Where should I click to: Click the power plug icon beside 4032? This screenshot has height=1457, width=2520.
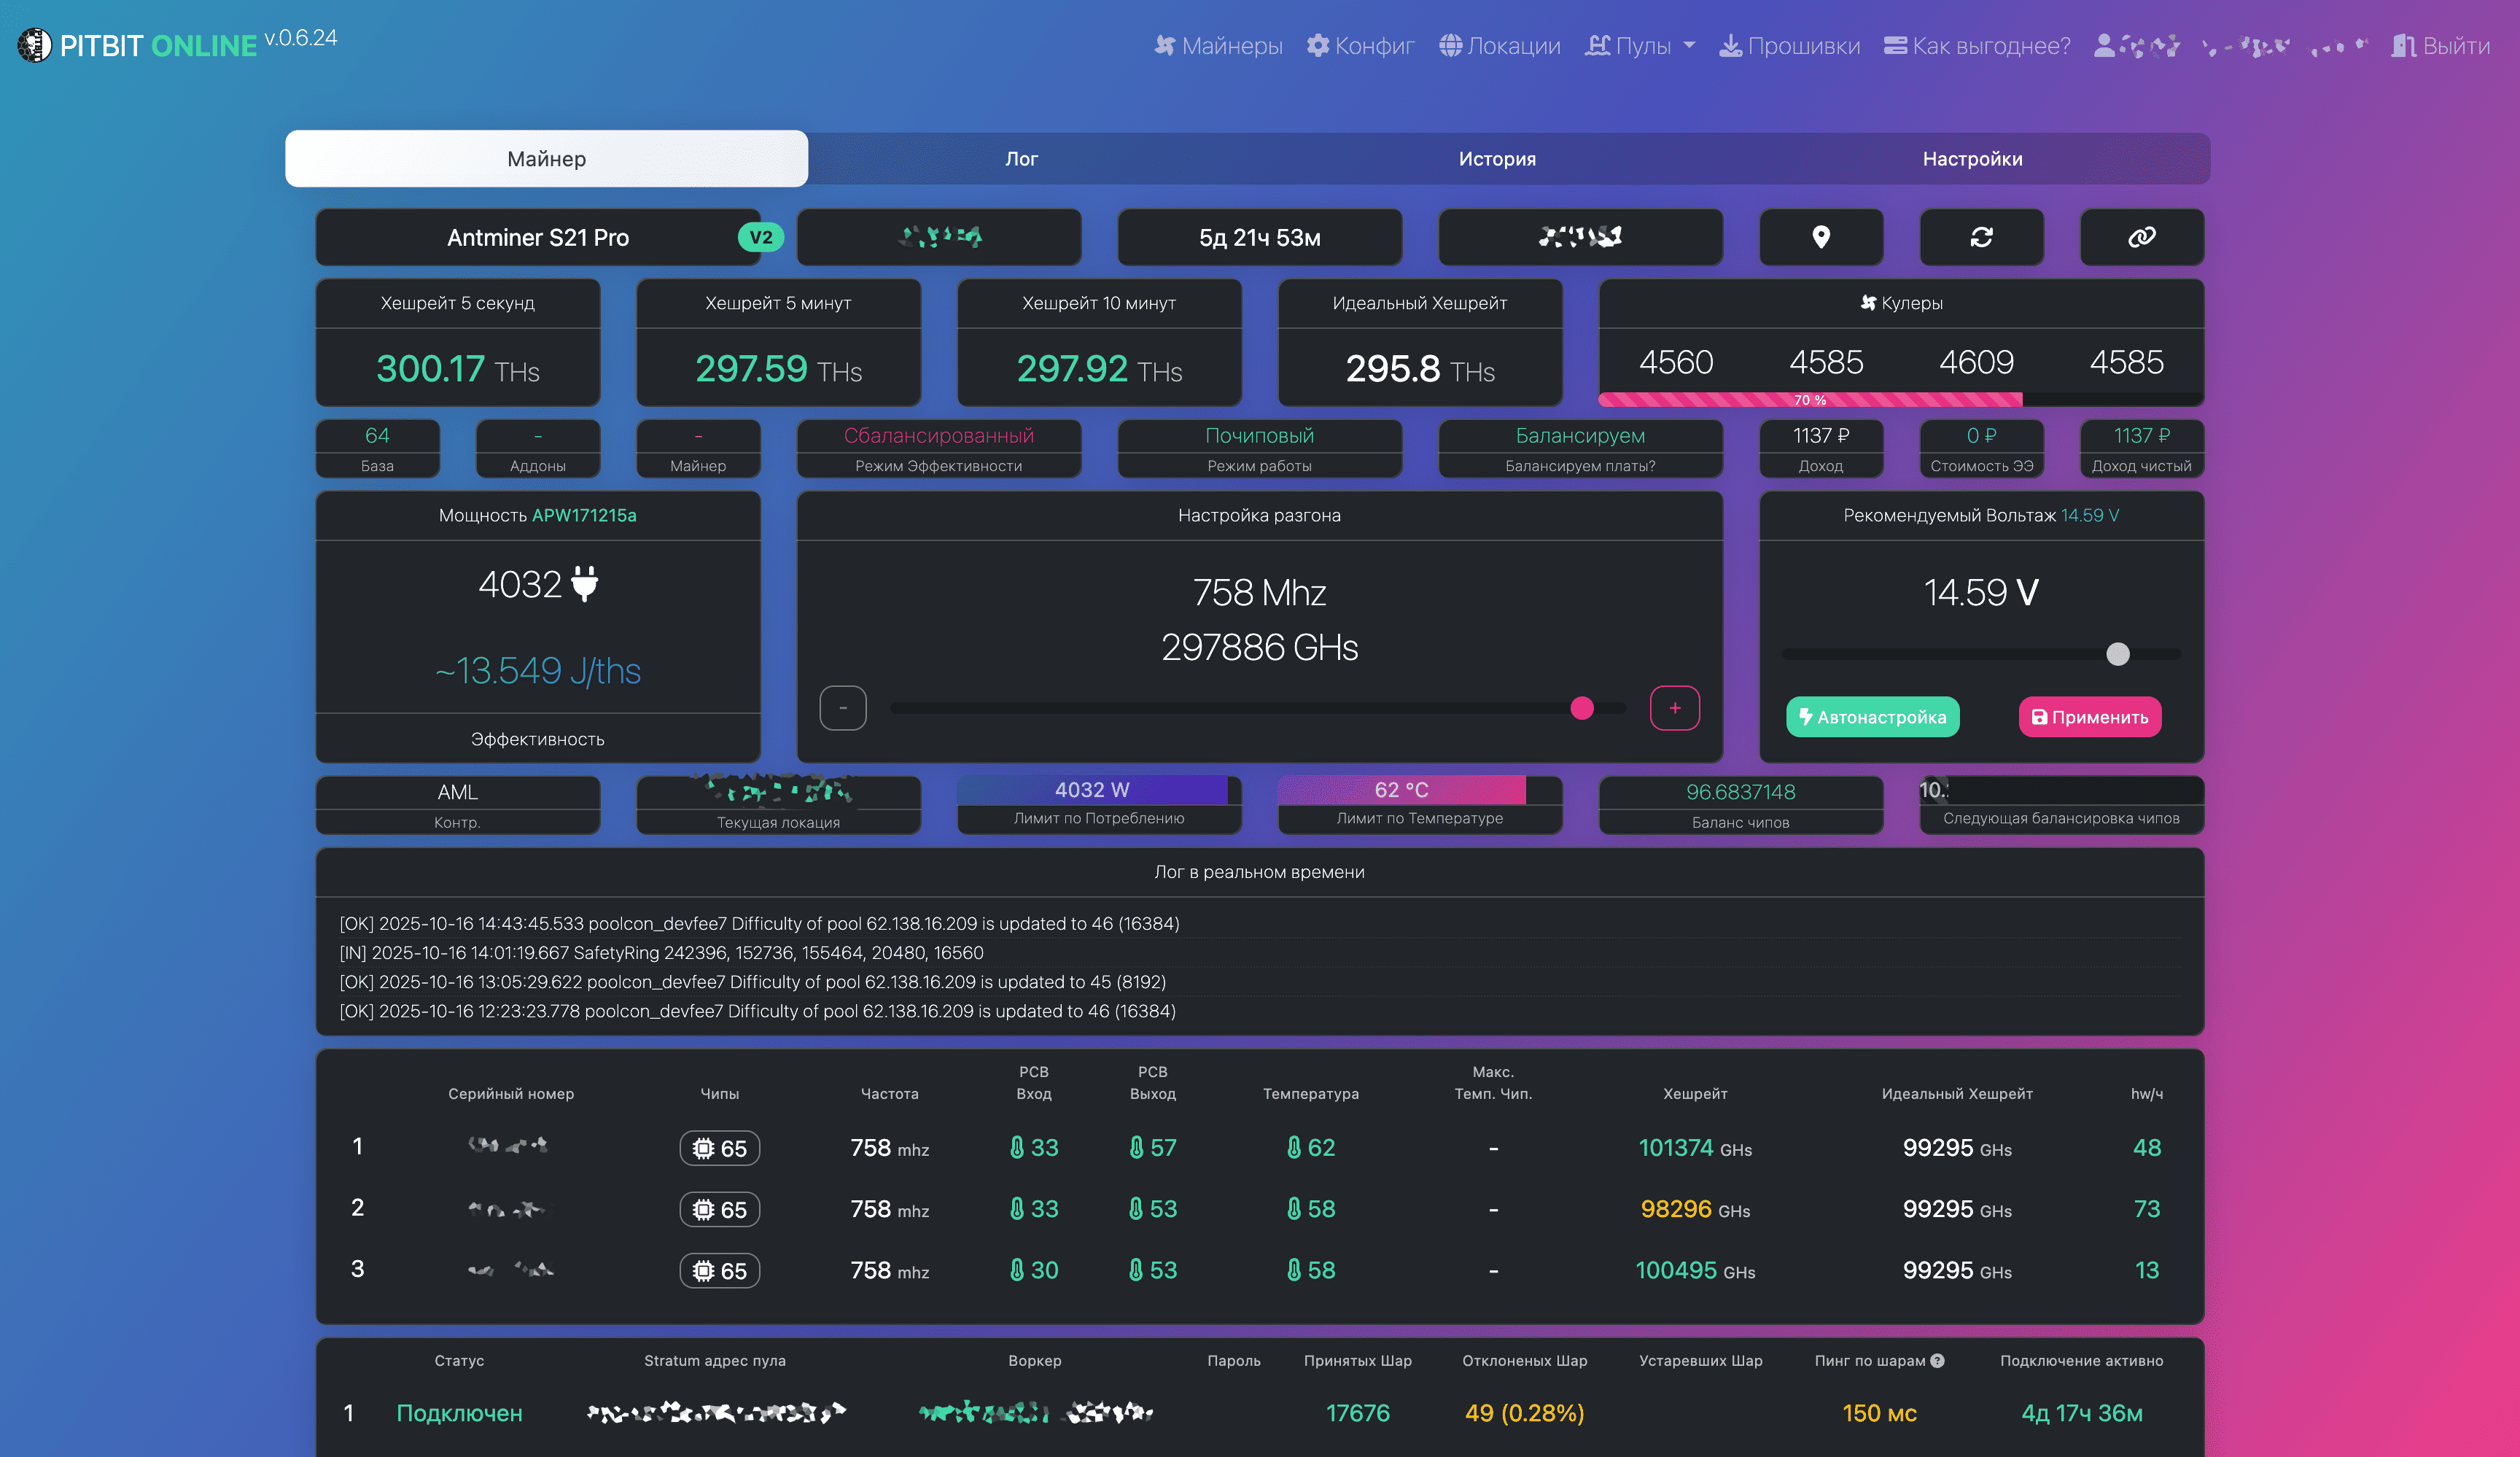[585, 583]
